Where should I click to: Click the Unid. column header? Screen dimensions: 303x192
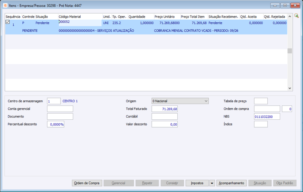point(107,17)
